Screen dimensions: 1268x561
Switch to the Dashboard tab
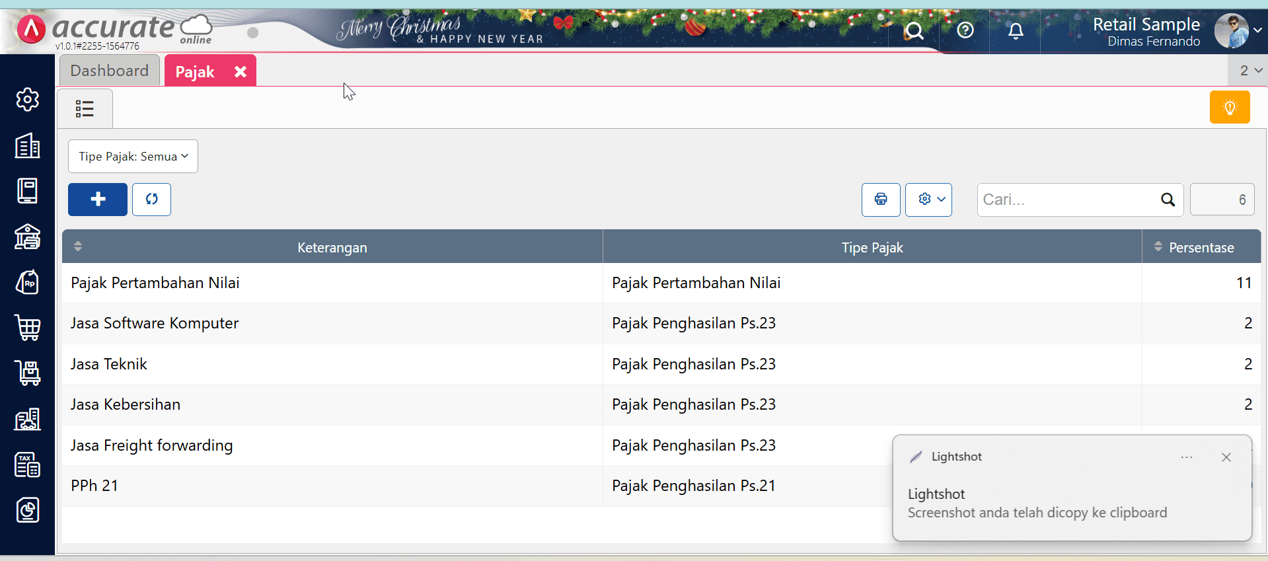point(110,71)
